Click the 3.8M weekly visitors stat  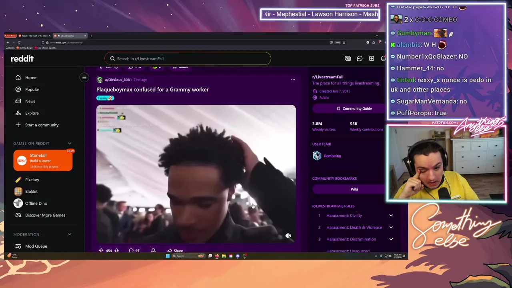click(x=324, y=126)
